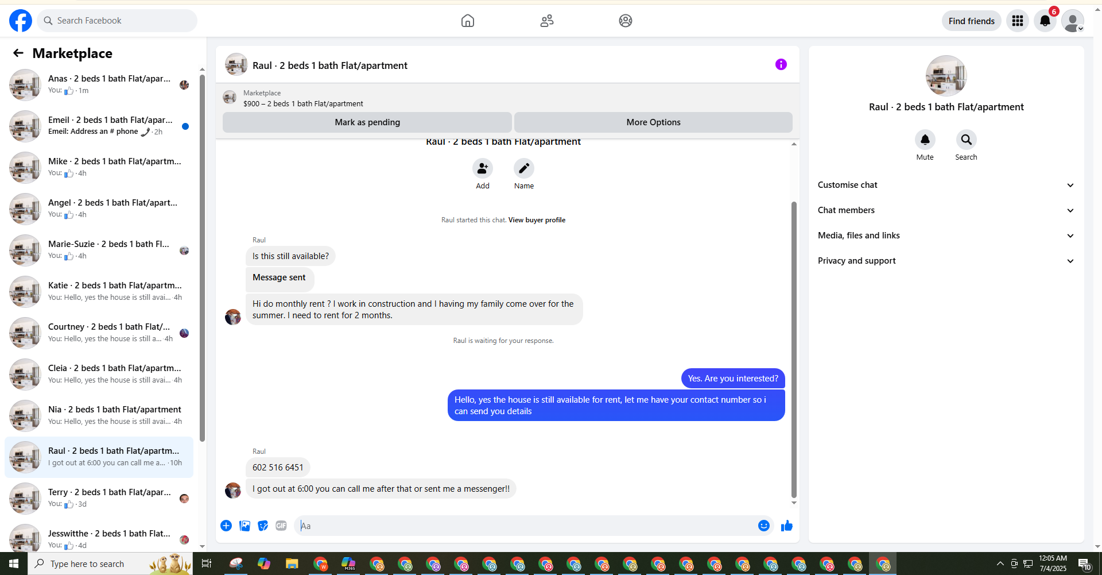Click the chat messages vertical scrollbar
The width and height of the screenshot is (1102, 575).
coord(794,349)
